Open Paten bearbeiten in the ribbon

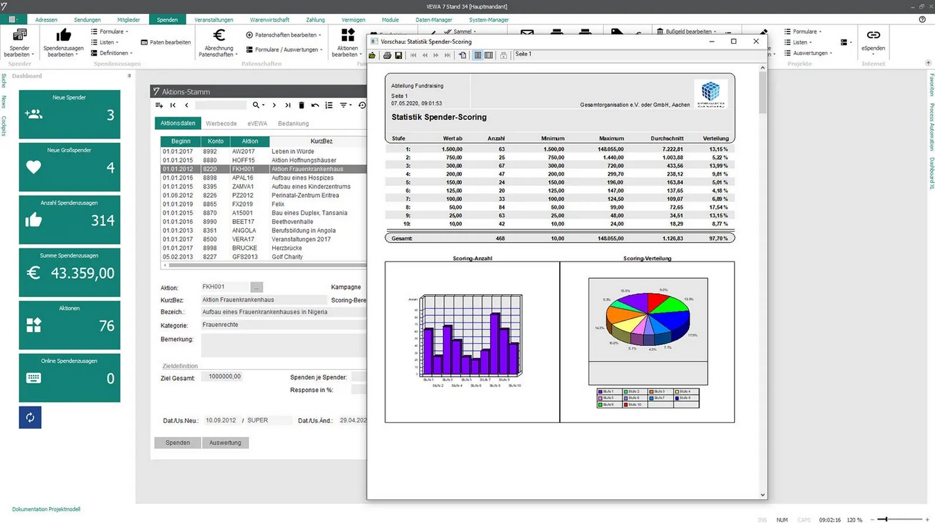(x=166, y=42)
